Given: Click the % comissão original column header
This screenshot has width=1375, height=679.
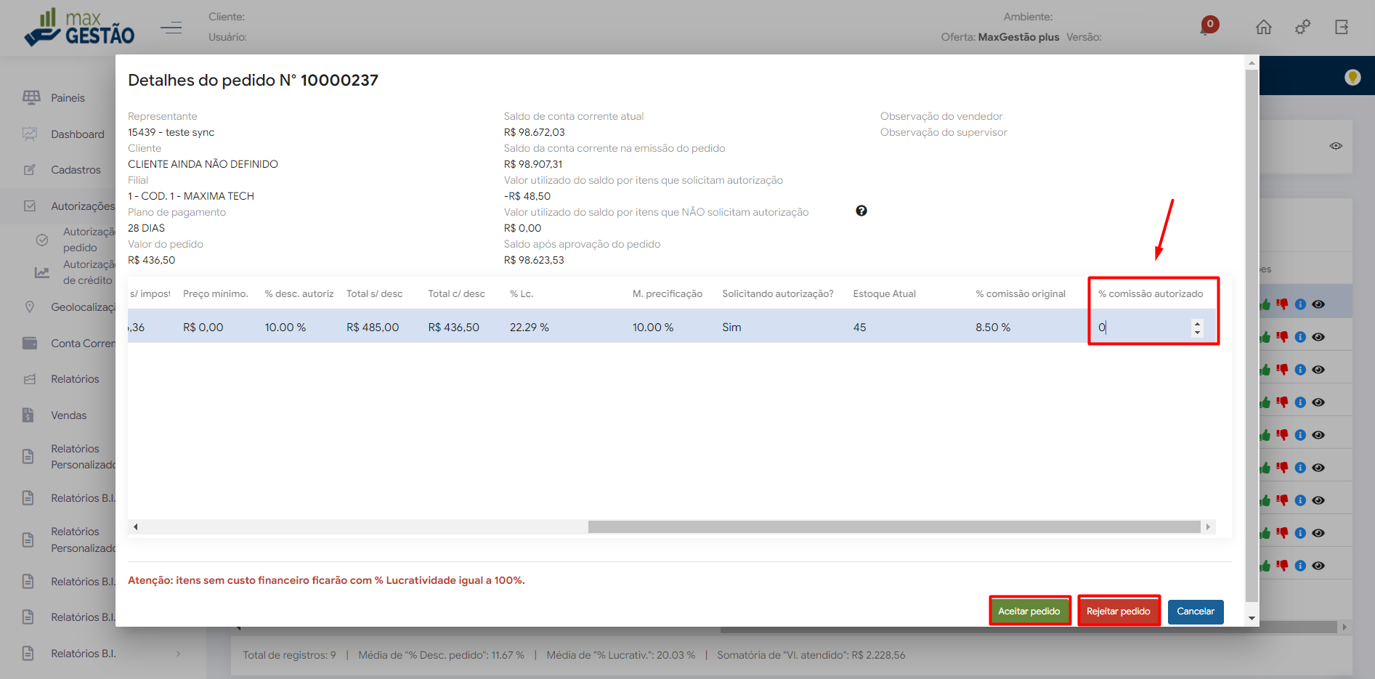Looking at the screenshot, I should pos(1021,293).
